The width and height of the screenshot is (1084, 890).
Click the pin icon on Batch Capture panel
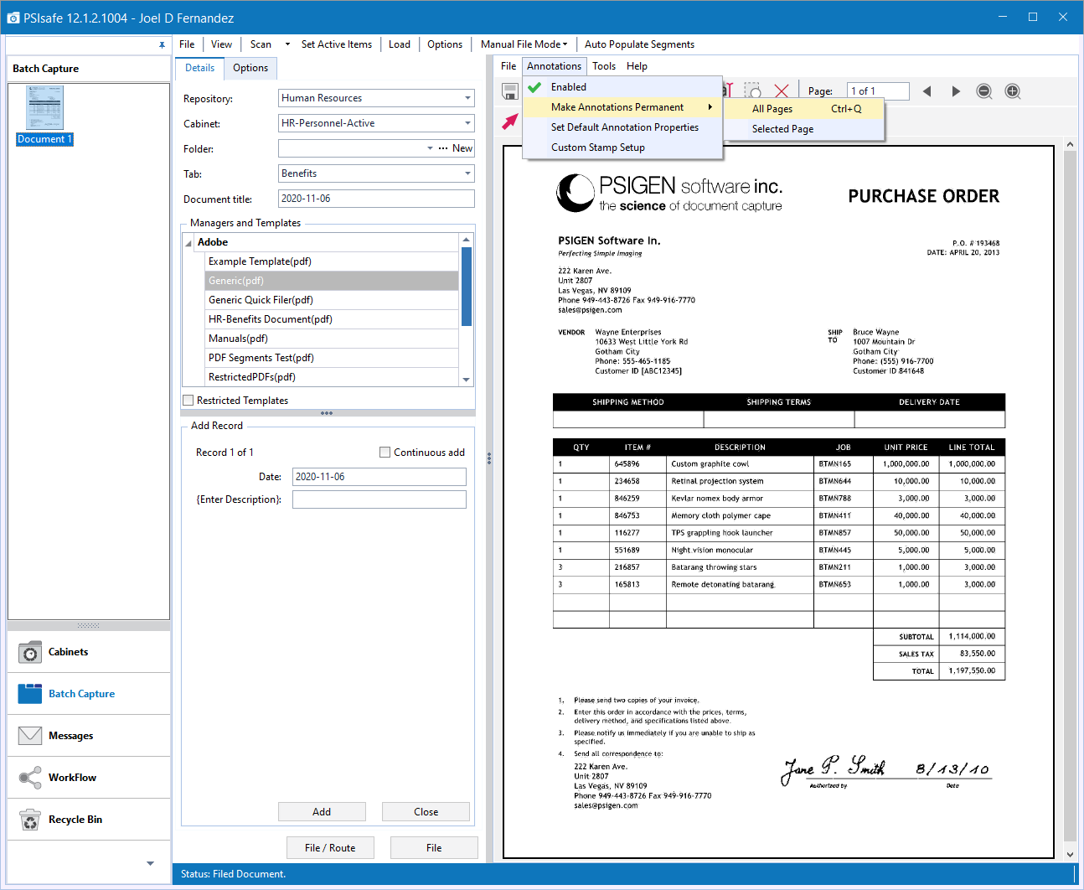pos(162,44)
